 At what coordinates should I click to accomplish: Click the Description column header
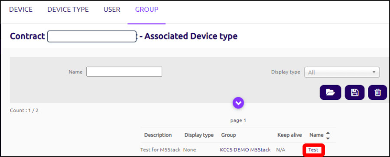[x=158, y=135]
